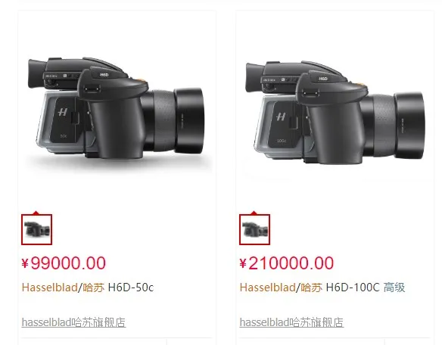
Task: Click the lens hood of the H6D-100C camera
Action: (x=409, y=126)
